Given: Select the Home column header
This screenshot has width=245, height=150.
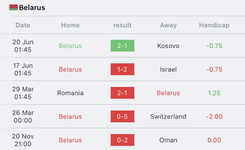Looking at the screenshot, I should tap(70, 25).
